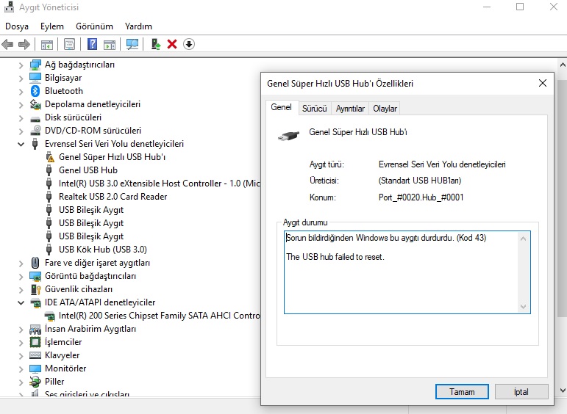Select the Bluetooth category icon

[35, 91]
